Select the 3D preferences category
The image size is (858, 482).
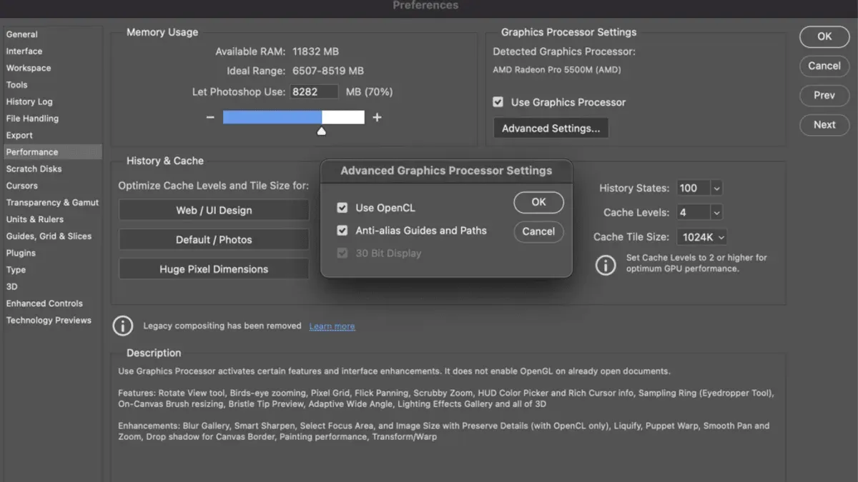[12, 286]
